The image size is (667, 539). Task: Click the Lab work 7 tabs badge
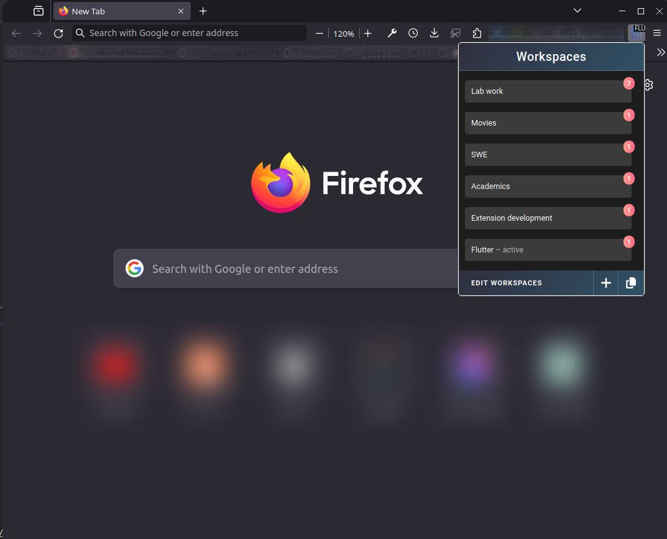pyautogui.click(x=628, y=83)
